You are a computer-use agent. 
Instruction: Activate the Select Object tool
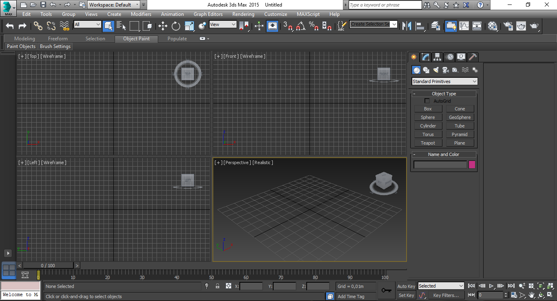click(x=108, y=26)
